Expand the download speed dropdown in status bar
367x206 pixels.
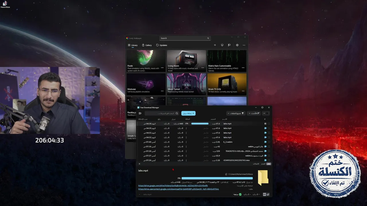(x=256, y=194)
